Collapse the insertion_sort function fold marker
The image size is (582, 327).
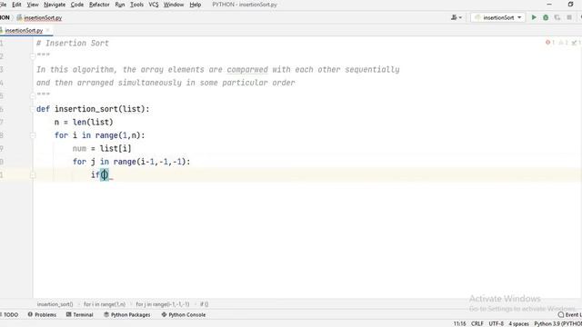33,109
